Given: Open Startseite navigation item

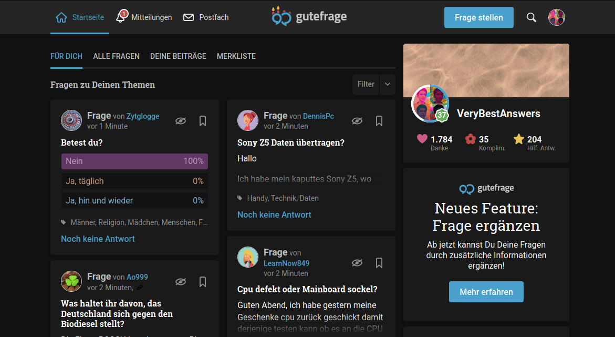Looking at the screenshot, I should (x=80, y=17).
